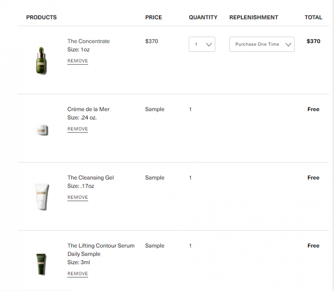
Task: Open Crème de la Mer product name
Action: [x=89, y=109]
